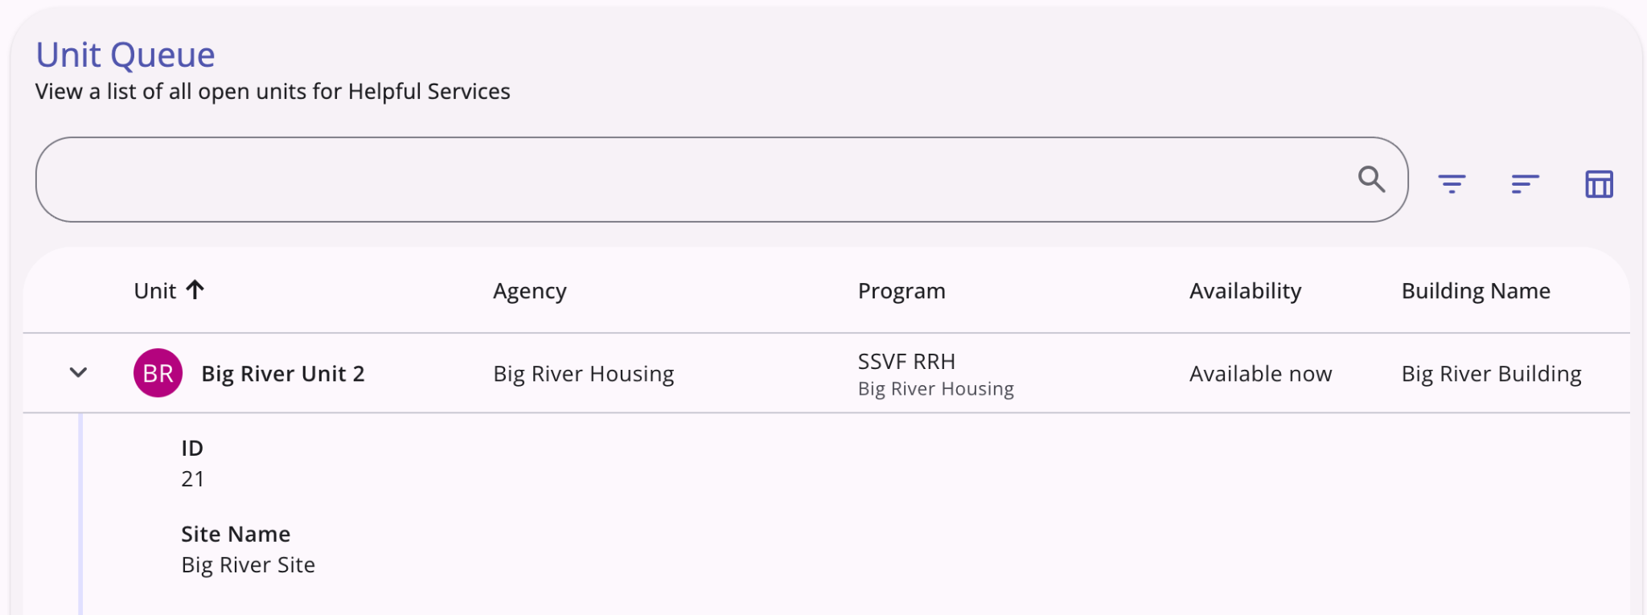Click the BR avatar circle
This screenshot has height=615, width=1647.
coord(158,373)
